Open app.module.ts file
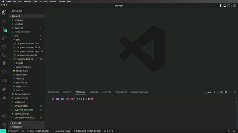This screenshot has width=238, height=133. pyautogui.click(x=26, y=59)
